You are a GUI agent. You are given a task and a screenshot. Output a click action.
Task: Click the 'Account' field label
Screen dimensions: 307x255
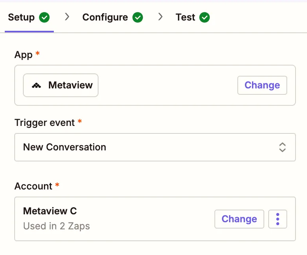pyautogui.click(x=34, y=186)
